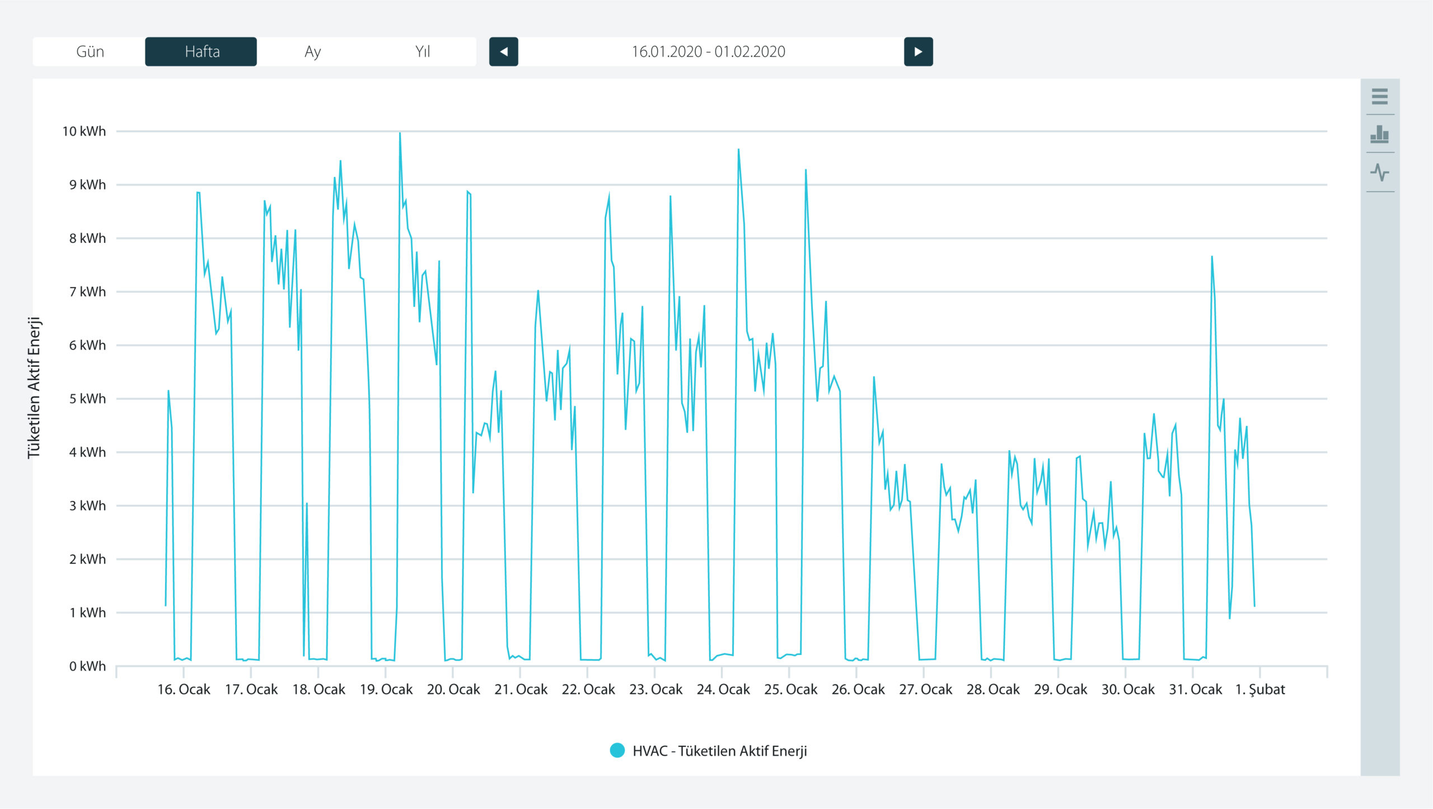Click the 26. Ocak date label
1433x809 pixels.
858,689
